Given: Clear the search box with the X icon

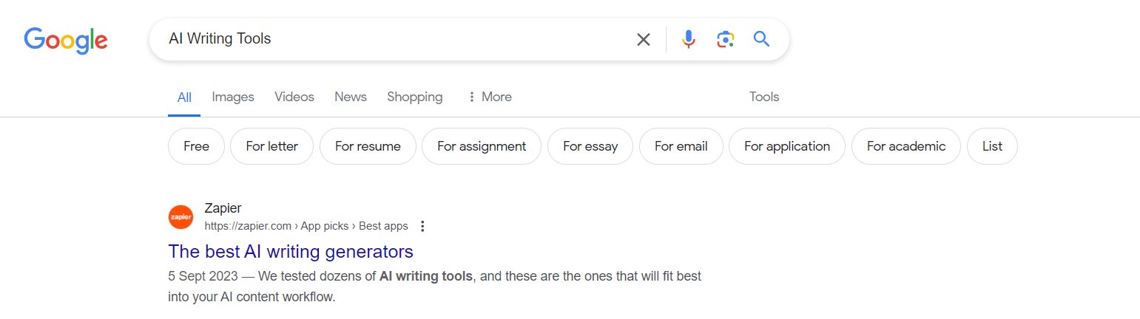Looking at the screenshot, I should click(x=644, y=40).
